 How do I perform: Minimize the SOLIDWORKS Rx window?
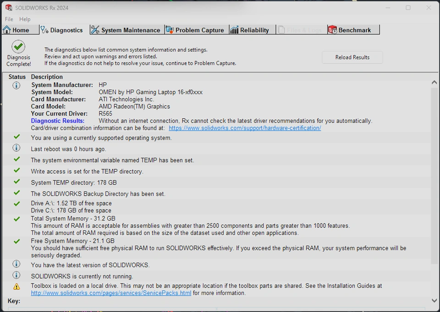[x=388, y=8]
